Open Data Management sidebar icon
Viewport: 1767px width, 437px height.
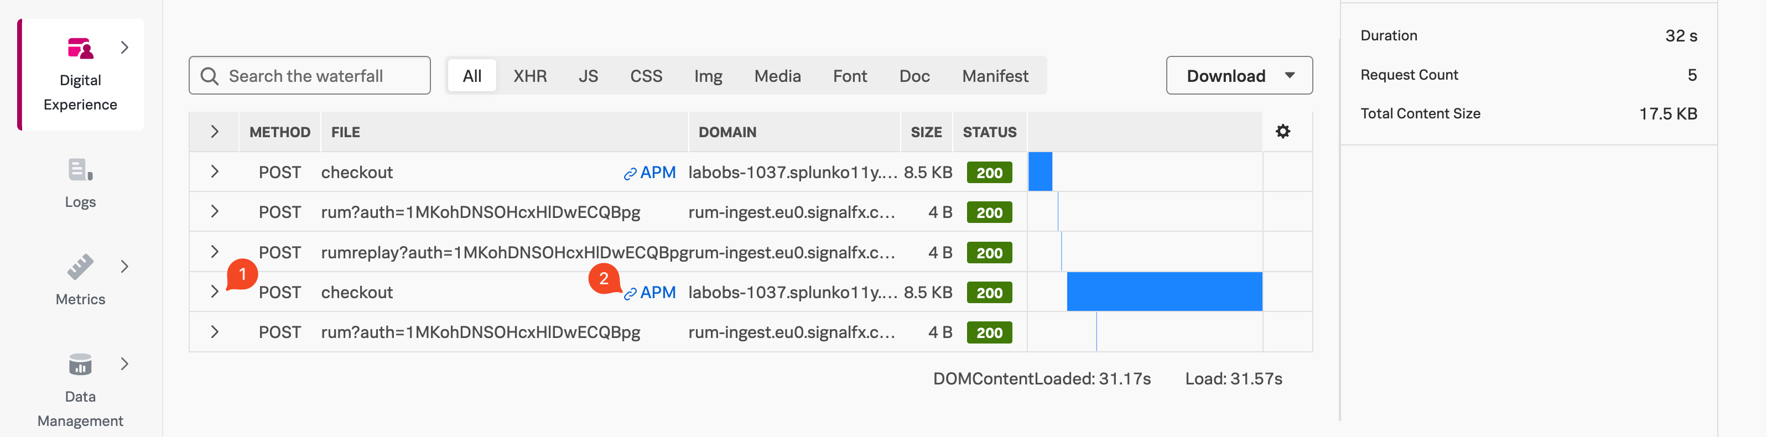point(80,365)
